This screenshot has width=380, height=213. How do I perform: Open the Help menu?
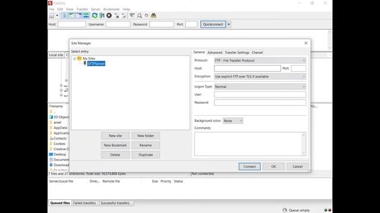(126, 9)
